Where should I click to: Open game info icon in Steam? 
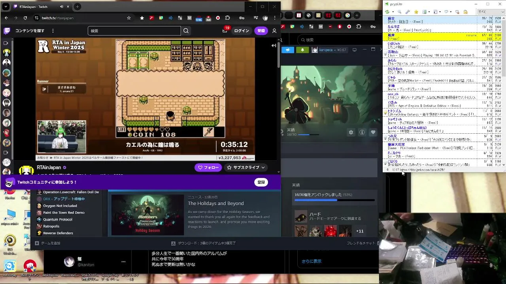362,133
